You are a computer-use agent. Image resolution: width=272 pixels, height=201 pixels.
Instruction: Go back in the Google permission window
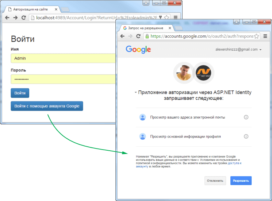(x=122, y=36)
